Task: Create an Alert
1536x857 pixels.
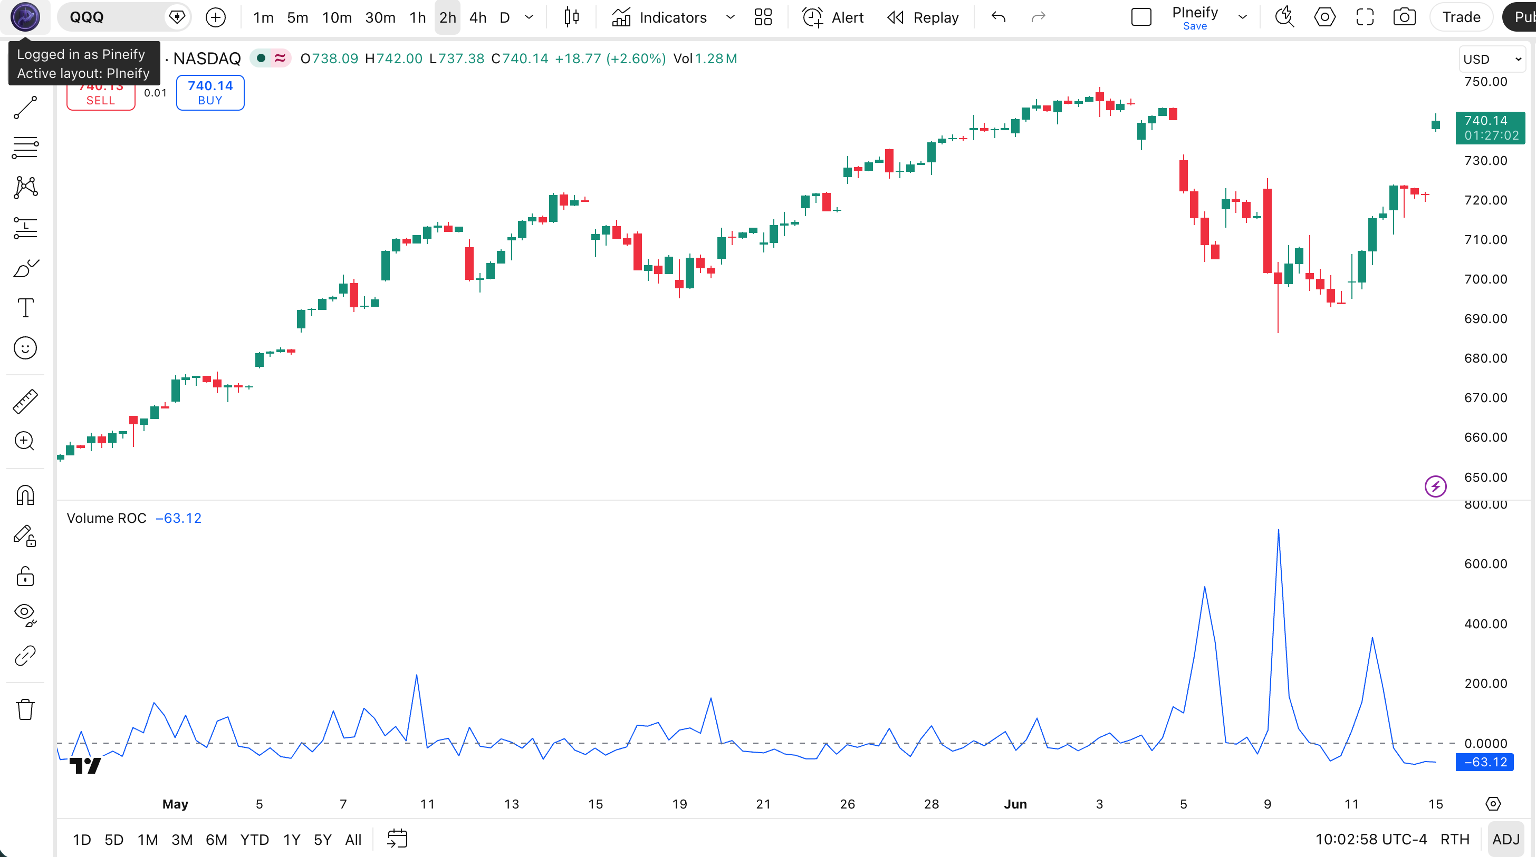Action: pos(832,17)
